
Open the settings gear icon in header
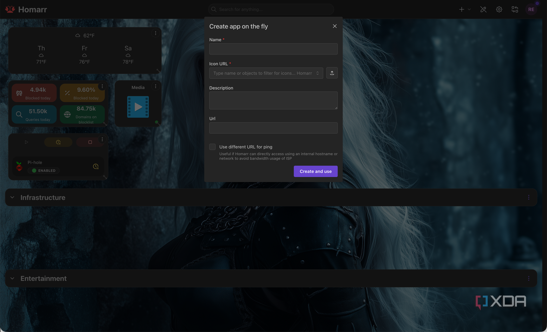click(499, 9)
